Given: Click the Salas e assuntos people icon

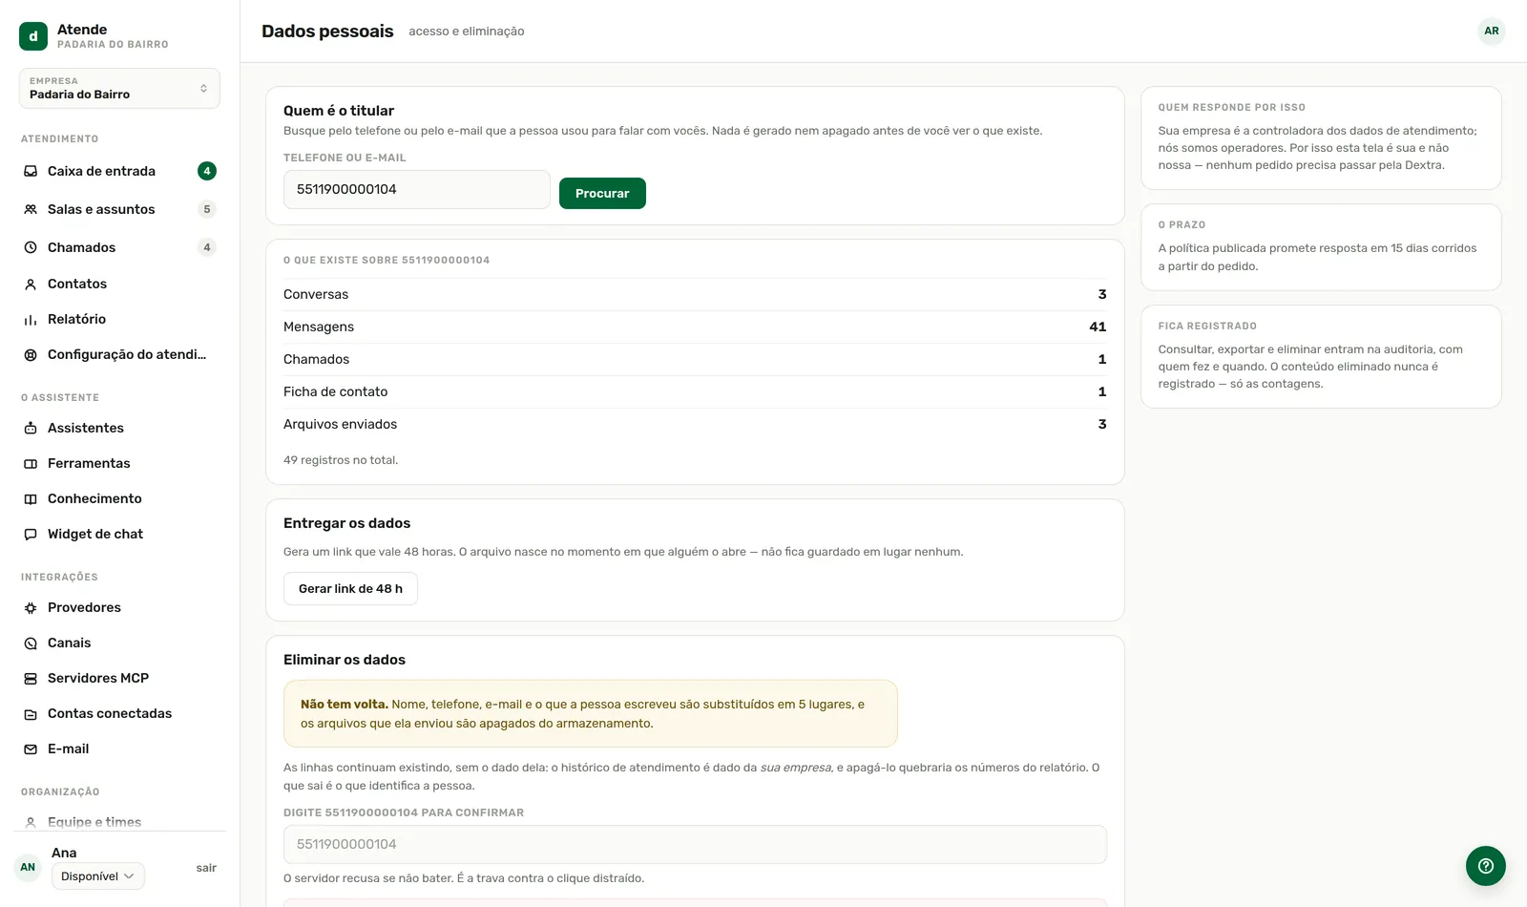Looking at the screenshot, I should pyautogui.click(x=31, y=209).
